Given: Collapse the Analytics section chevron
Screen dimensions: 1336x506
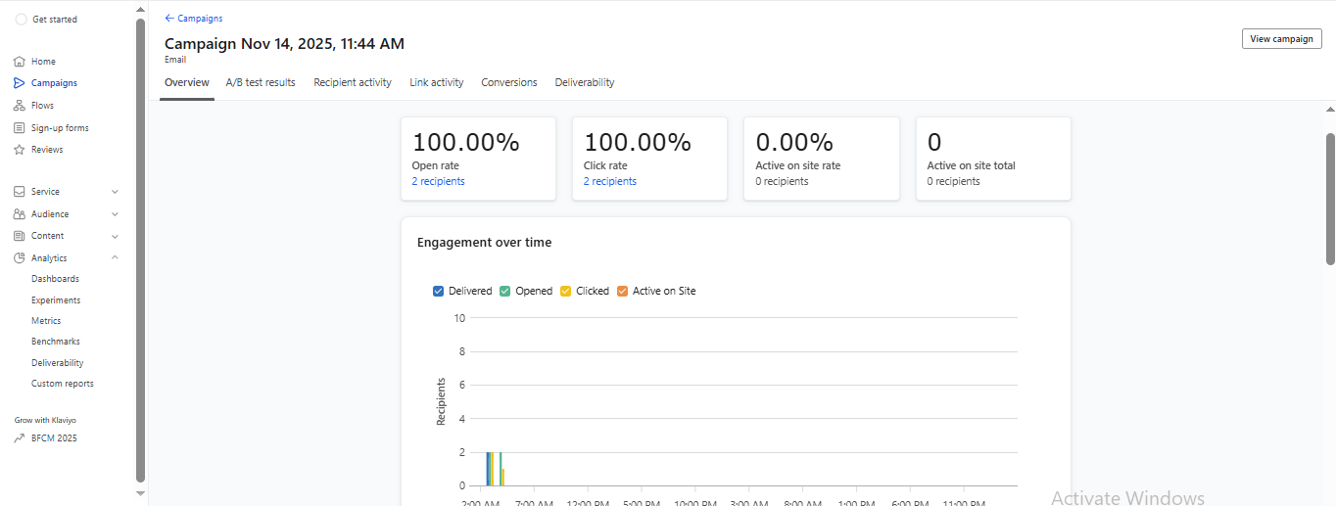Looking at the screenshot, I should click(x=115, y=258).
